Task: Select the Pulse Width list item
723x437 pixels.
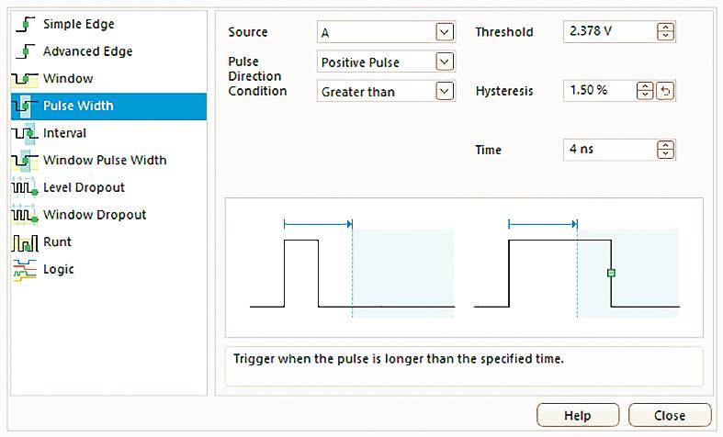Action: [x=78, y=106]
